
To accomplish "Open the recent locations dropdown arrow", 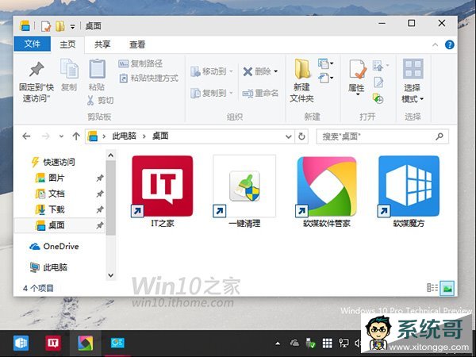I will [x=61, y=136].
